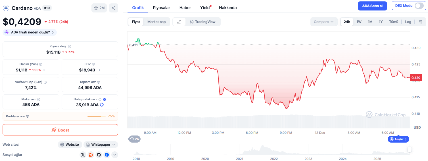The height and width of the screenshot is (161, 428).
Task: Click the info icon beside Piyasa değ.
Action: tap(70, 46)
